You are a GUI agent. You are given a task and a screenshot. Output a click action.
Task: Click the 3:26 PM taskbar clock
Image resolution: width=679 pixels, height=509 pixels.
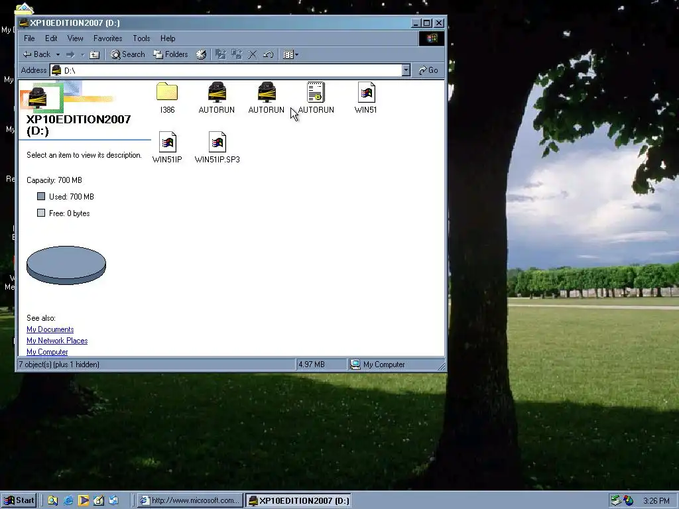[656, 501]
